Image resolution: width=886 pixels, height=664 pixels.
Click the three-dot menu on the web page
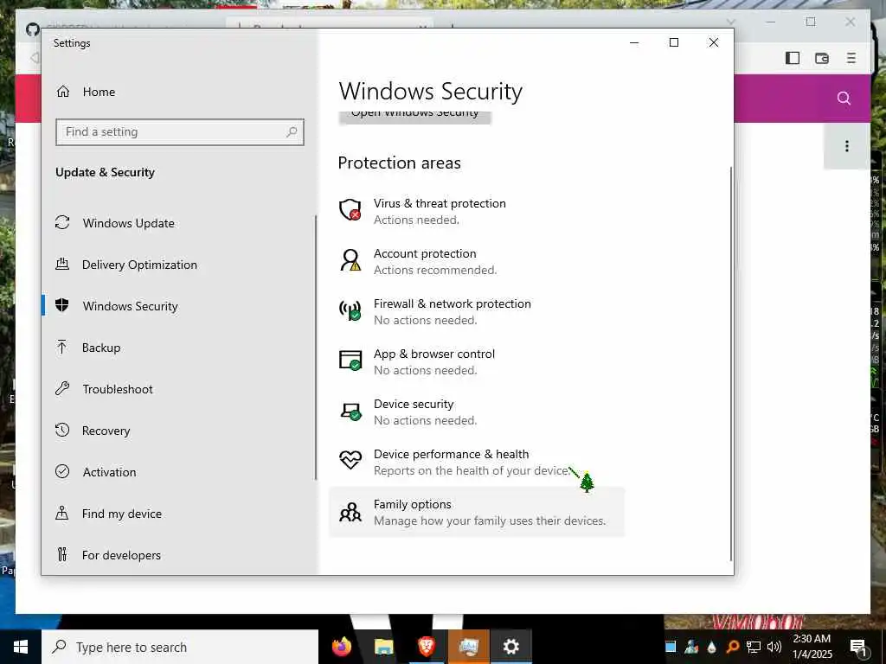tap(846, 146)
